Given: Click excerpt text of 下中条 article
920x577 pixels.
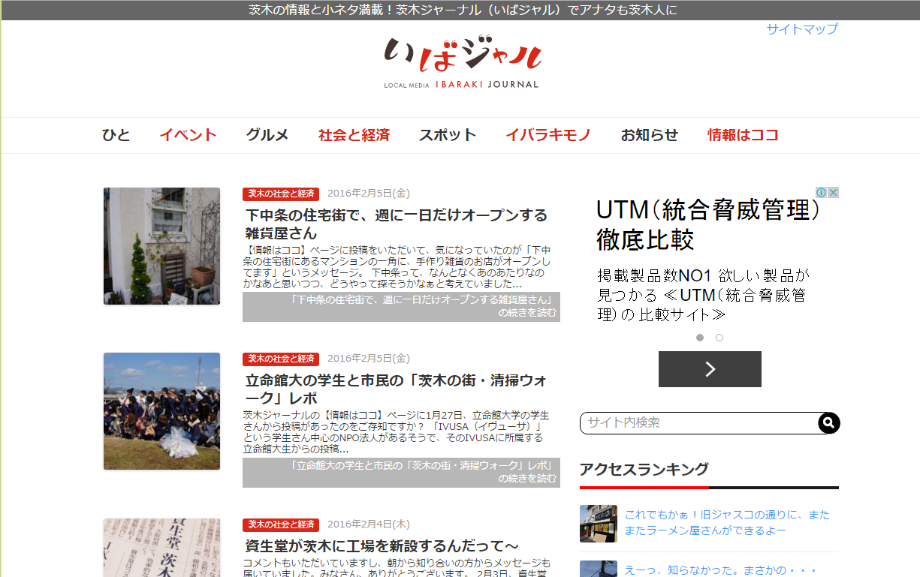Looking at the screenshot, I should pos(398,267).
